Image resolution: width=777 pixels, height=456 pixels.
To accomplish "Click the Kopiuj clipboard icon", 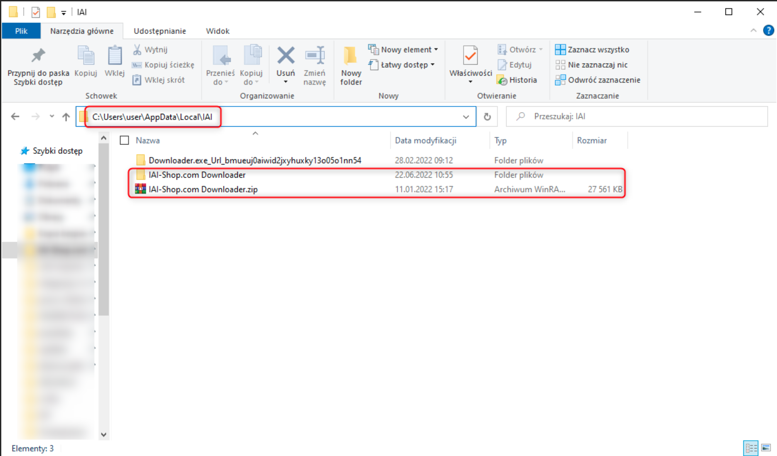I will click(x=86, y=56).
